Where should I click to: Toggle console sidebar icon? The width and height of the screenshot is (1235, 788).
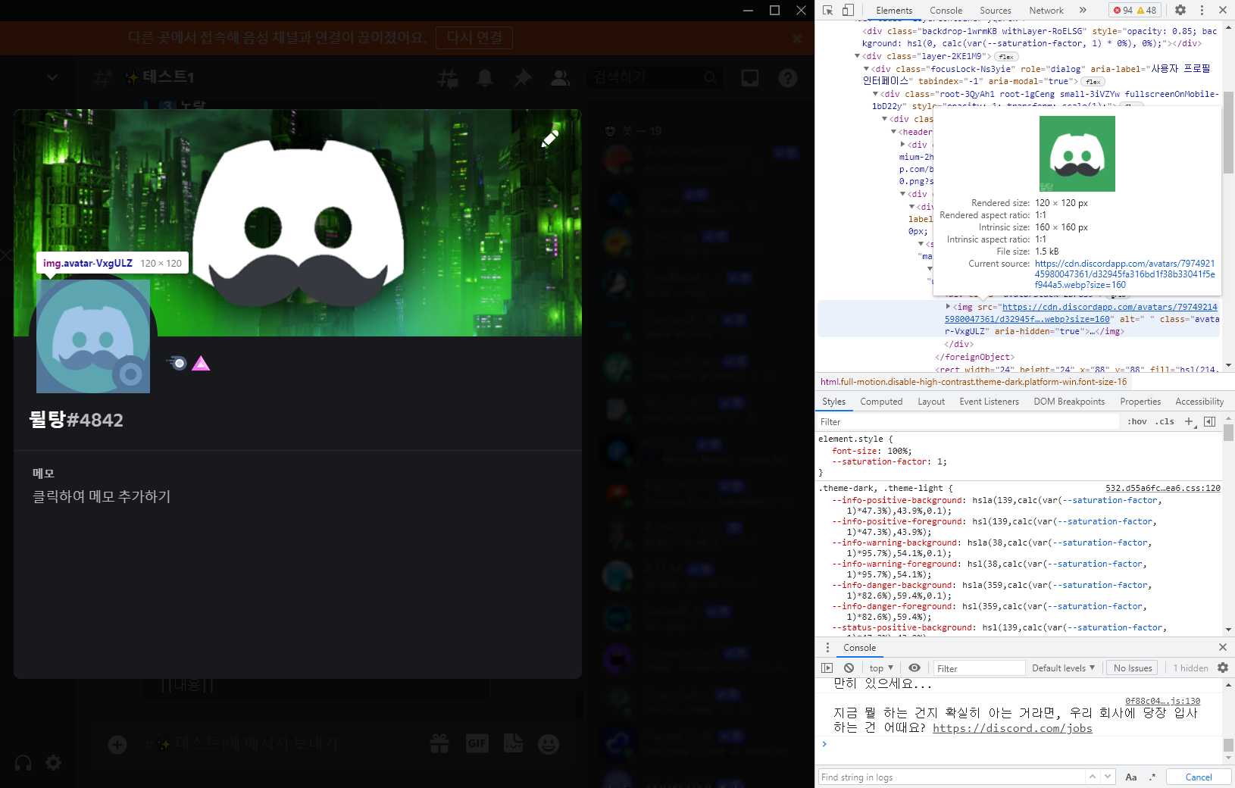827,668
